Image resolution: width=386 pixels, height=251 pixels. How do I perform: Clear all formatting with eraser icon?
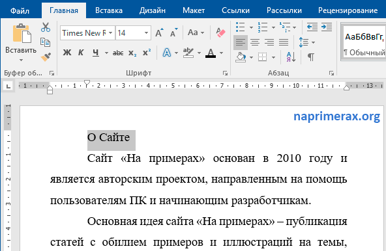pyautogui.click(x=220, y=33)
